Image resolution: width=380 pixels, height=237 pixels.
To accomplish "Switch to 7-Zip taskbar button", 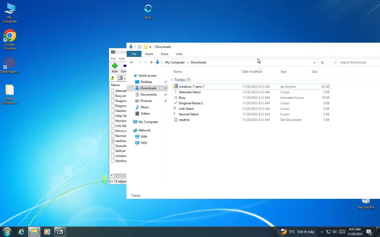I will [x=60, y=232].
